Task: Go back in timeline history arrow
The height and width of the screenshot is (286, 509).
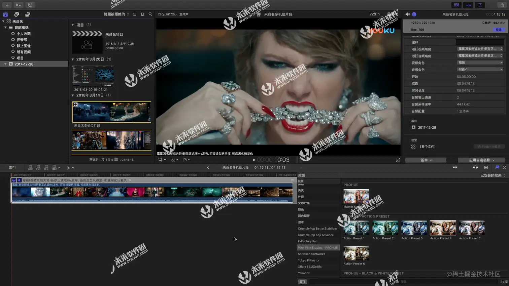Action: coord(208,167)
